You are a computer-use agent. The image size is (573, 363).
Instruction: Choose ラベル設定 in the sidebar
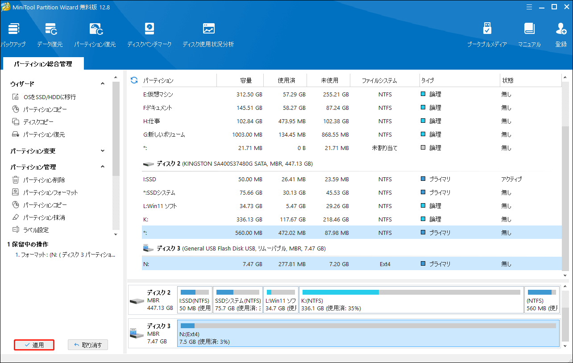[30, 230]
